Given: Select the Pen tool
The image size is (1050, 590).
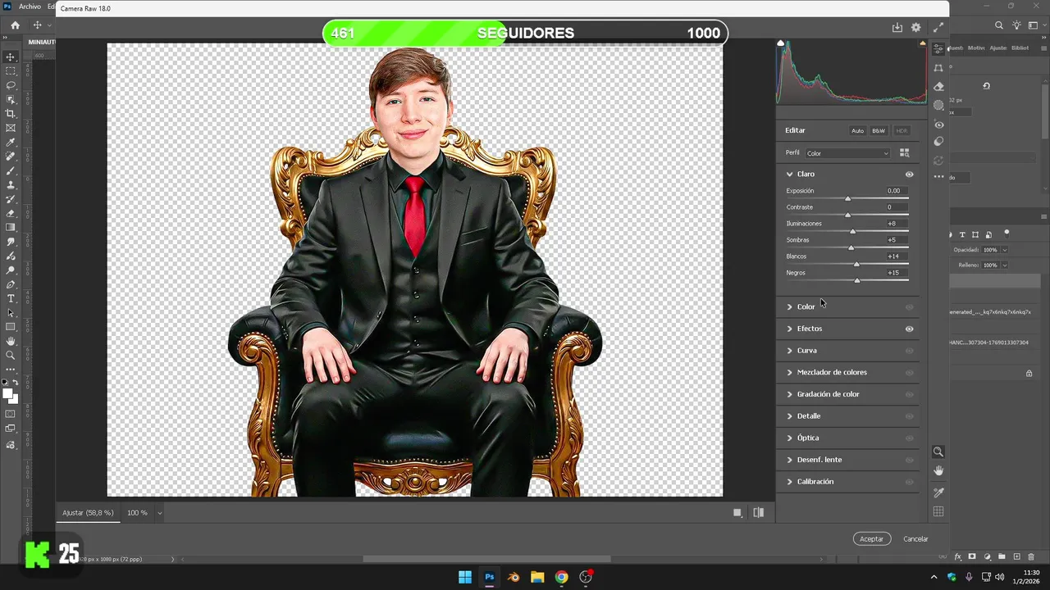Looking at the screenshot, I should tap(11, 284).
